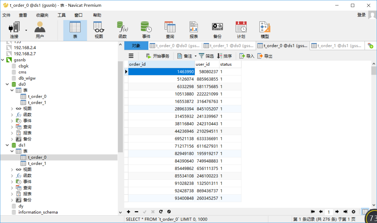This screenshot has width=377, height=223.
Task: Open the Connection (连接) toolbar icon
Action: point(14,30)
